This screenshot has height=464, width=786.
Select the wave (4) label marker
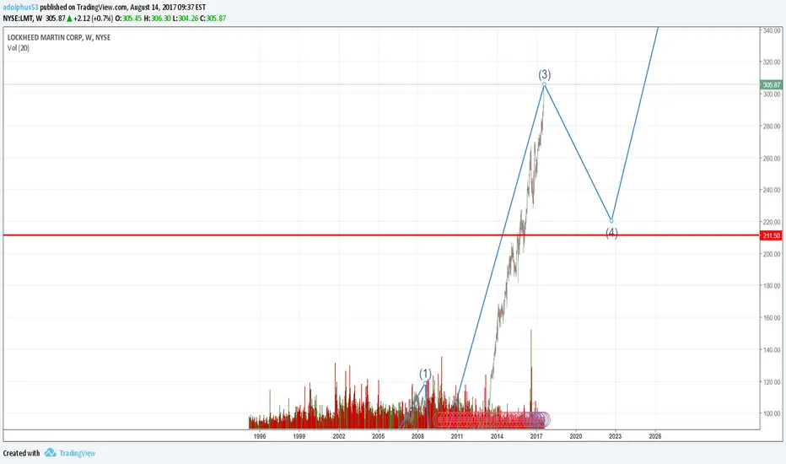point(611,233)
